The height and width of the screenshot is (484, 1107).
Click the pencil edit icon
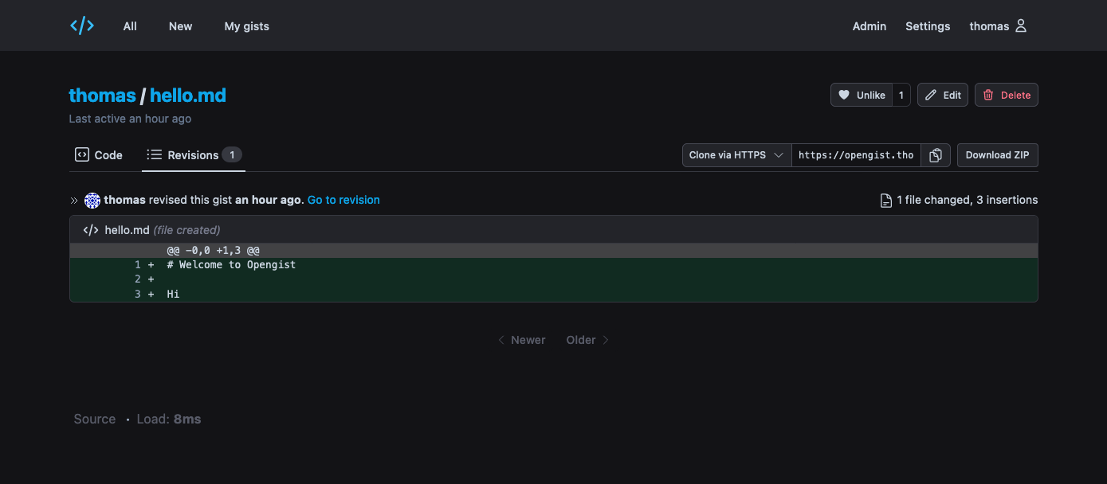(x=931, y=95)
